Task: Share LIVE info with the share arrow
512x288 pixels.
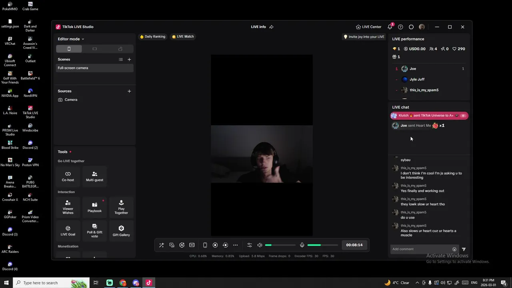Action: [271, 27]
